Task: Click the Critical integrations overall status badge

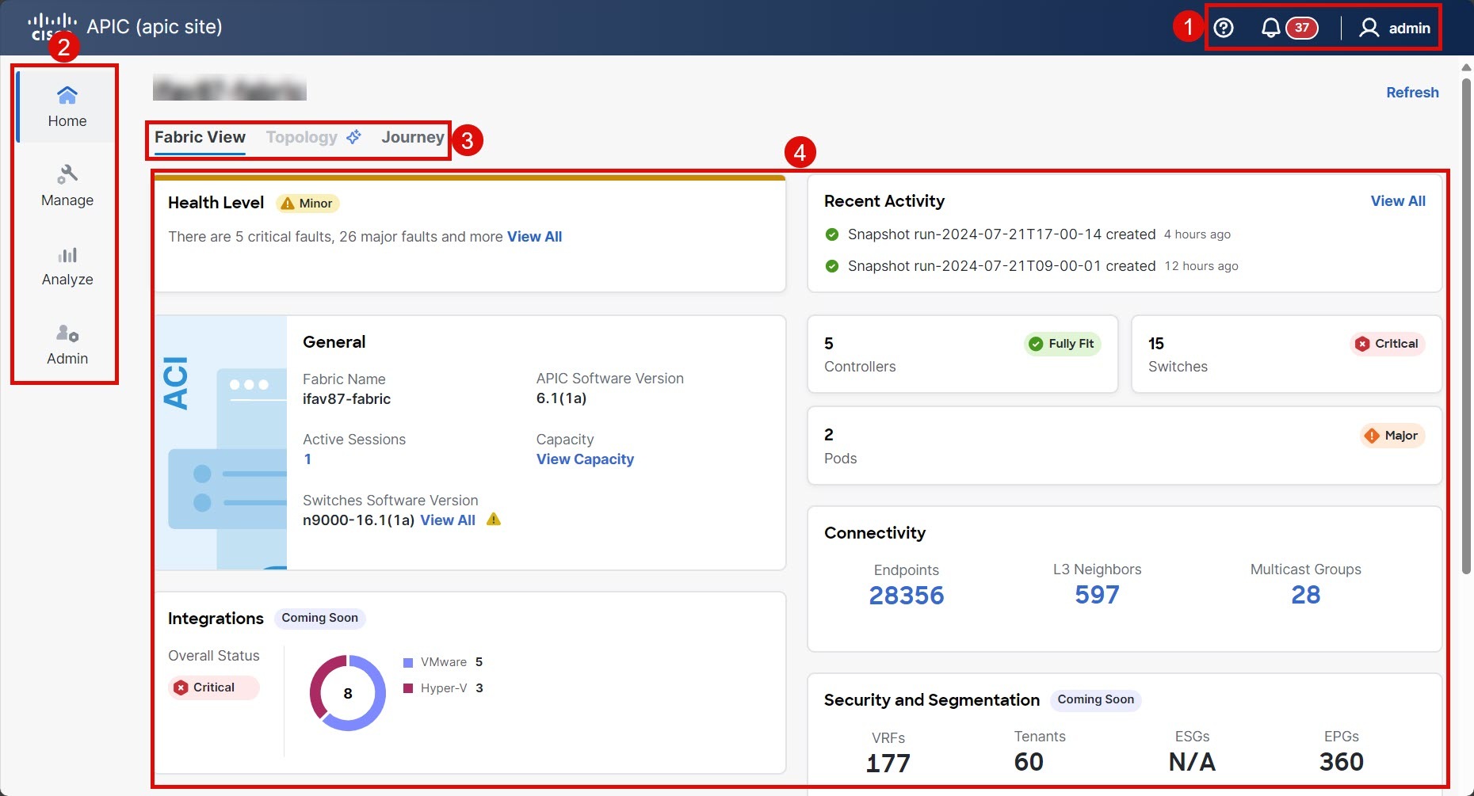Action: pos(213,687)
